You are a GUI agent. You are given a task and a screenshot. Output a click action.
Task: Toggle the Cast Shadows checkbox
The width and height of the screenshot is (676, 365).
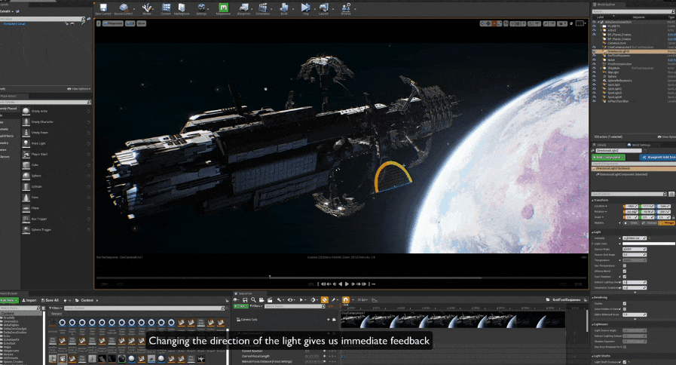click(625, 276)
